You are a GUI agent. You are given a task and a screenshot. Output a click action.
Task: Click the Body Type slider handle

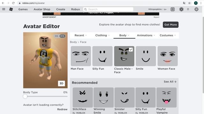pos(25,96)
